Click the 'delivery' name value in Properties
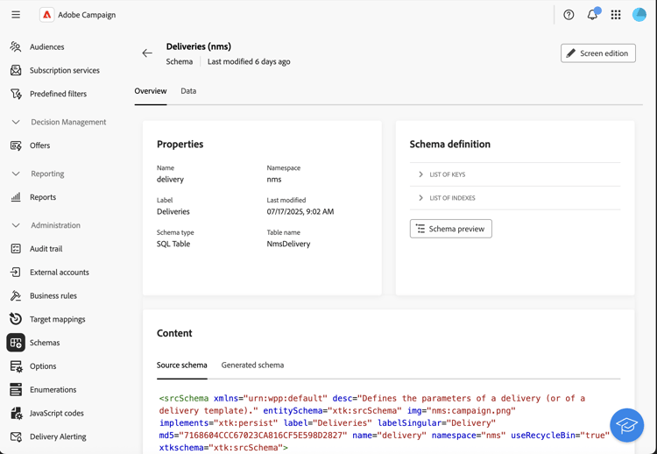The image size is (657, 454). tap(170, 179)
